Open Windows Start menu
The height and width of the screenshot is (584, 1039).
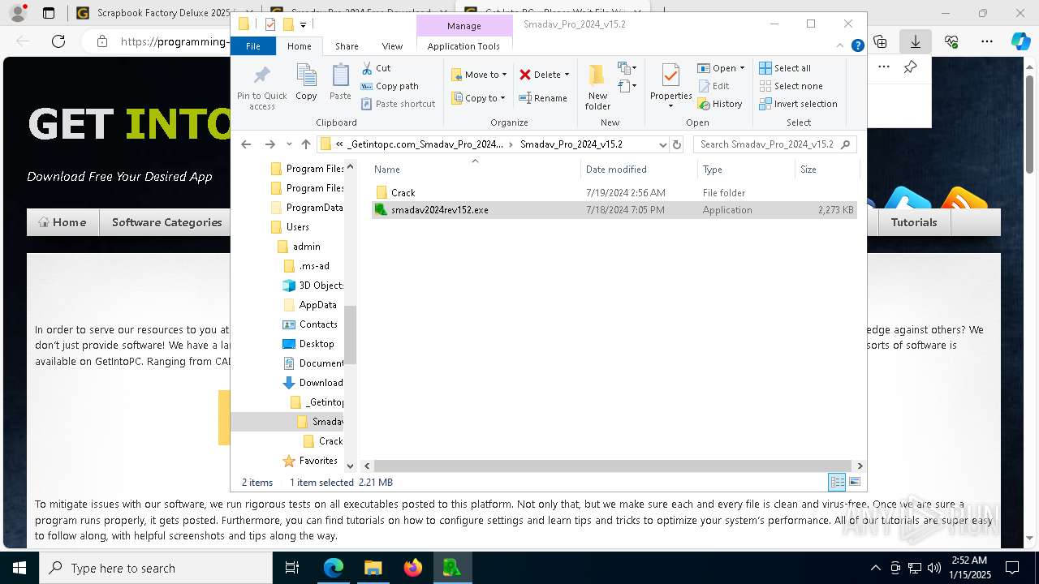coord(19,568)
